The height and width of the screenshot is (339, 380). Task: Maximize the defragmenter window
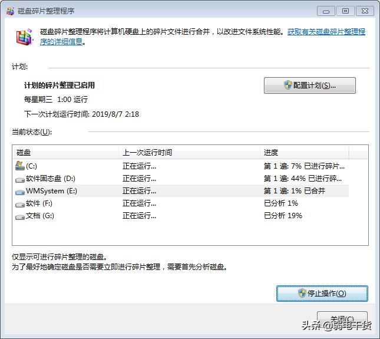[345, 11]
